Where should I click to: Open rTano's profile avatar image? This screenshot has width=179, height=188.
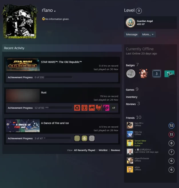click(20, 21)
